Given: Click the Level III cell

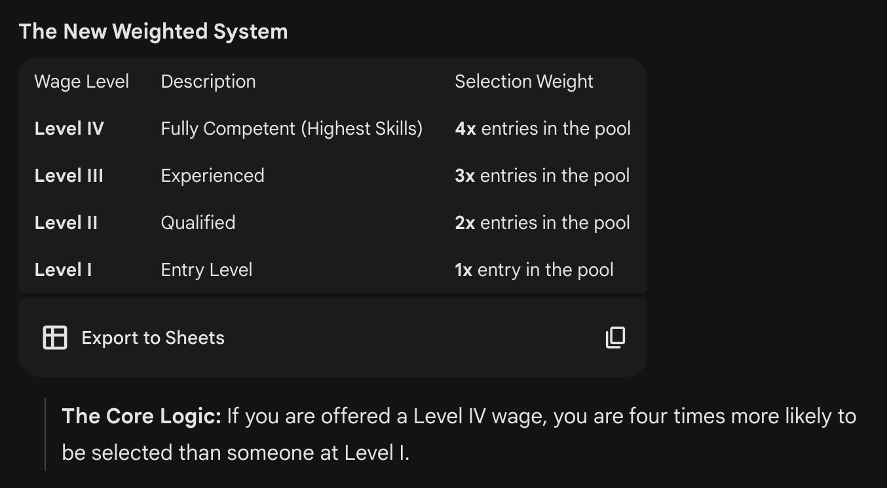Looking at the screenshot, I should click(69, 176).
